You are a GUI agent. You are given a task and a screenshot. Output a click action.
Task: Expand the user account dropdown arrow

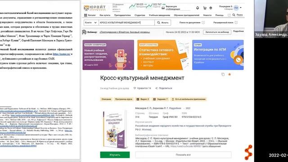tap(241, 8)
